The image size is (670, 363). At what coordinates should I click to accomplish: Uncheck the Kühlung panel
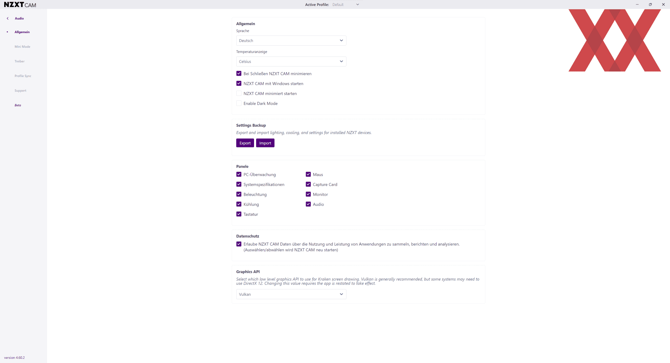tap(239, 204)
